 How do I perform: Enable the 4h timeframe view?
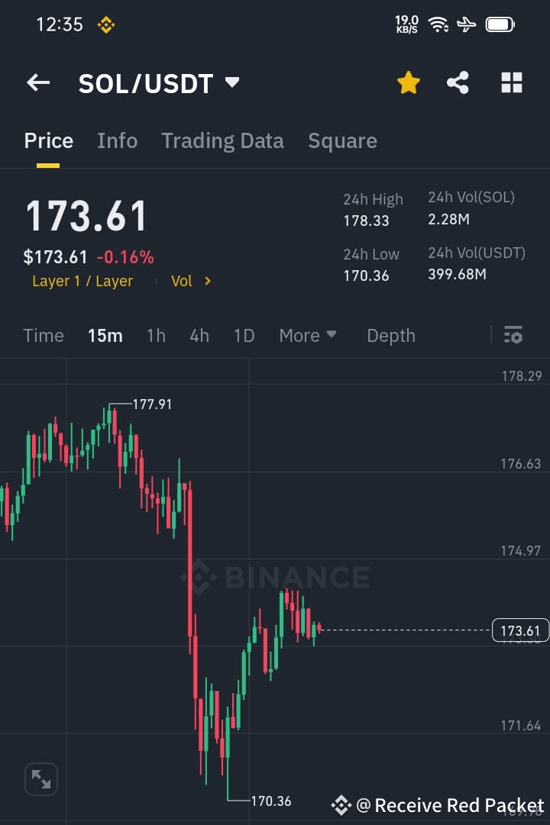pos(199,335)
